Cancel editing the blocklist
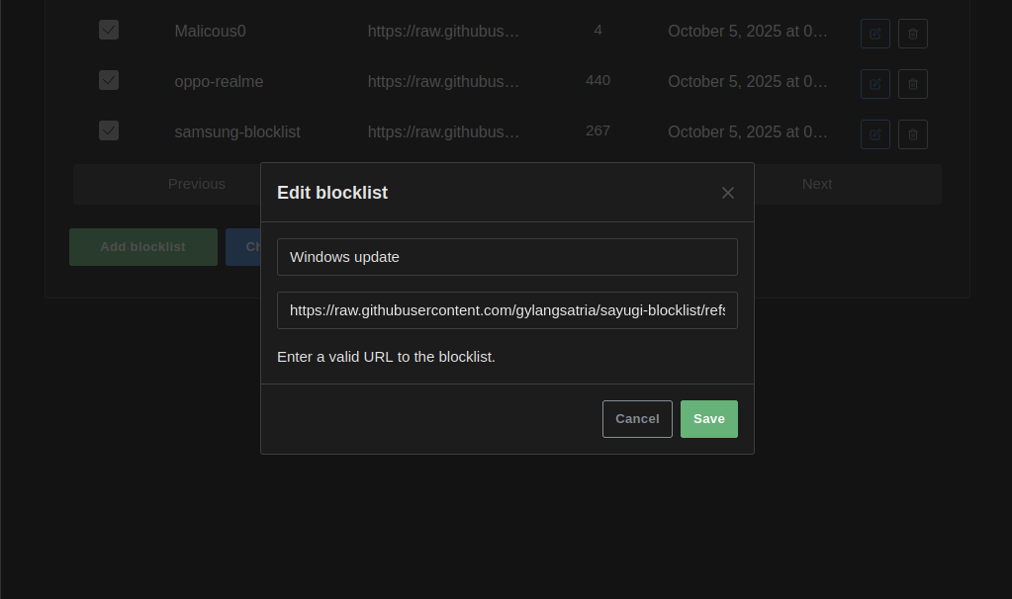Viewport: 1012px width, 599px height. point(637,419)
